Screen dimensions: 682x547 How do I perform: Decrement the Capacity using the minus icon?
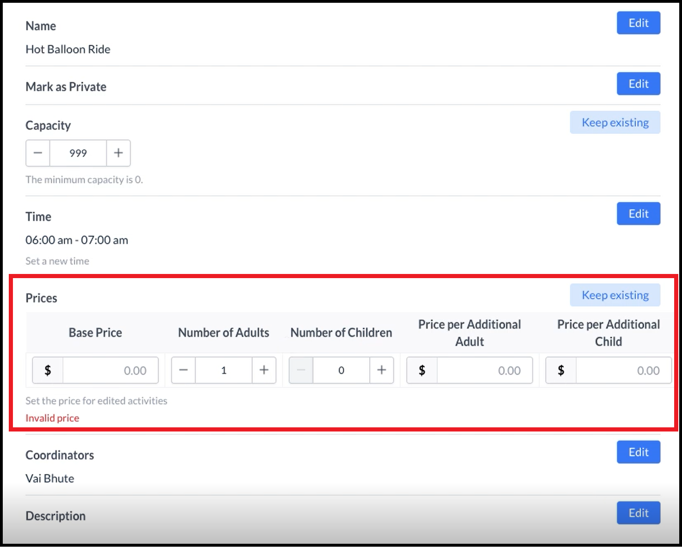pos(37,153)
